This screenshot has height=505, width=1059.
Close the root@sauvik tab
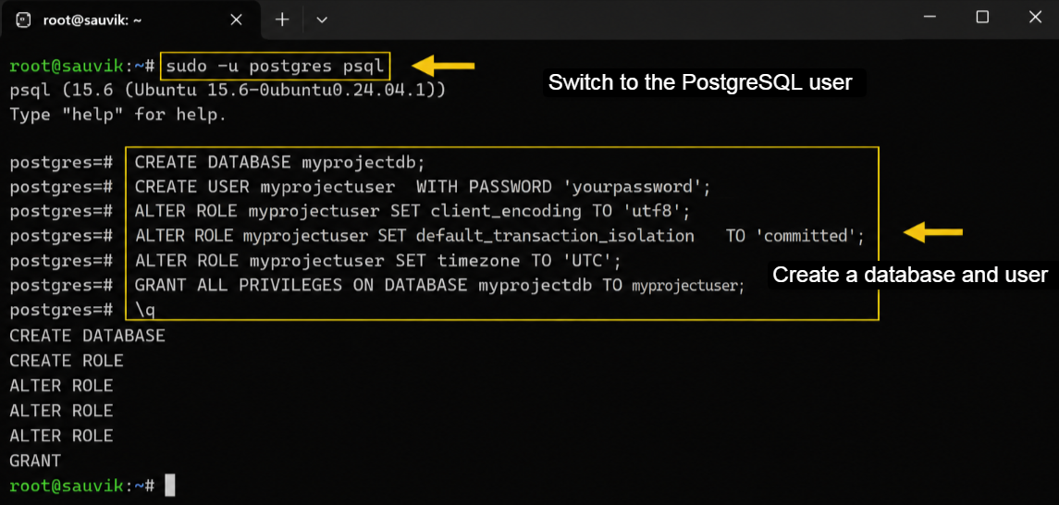pyautogui.click(x=237, y=19)
